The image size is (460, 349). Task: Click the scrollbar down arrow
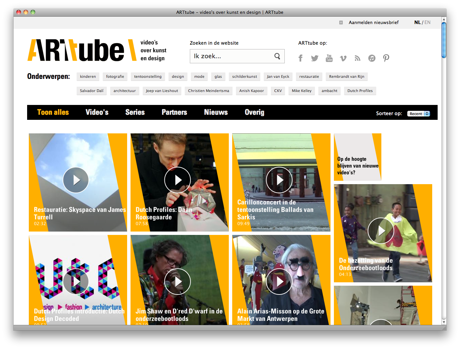(x=444, y=322)
